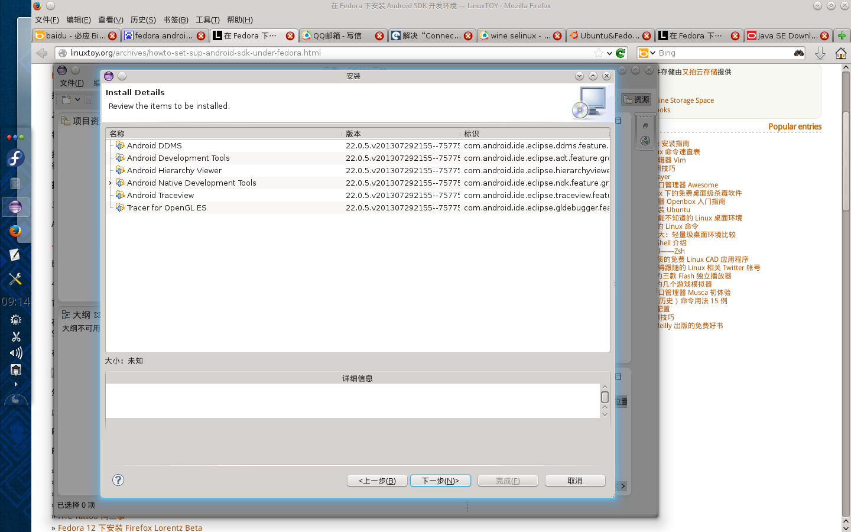Click the Eclipse New toolbar icon

(x=66, y=99)
